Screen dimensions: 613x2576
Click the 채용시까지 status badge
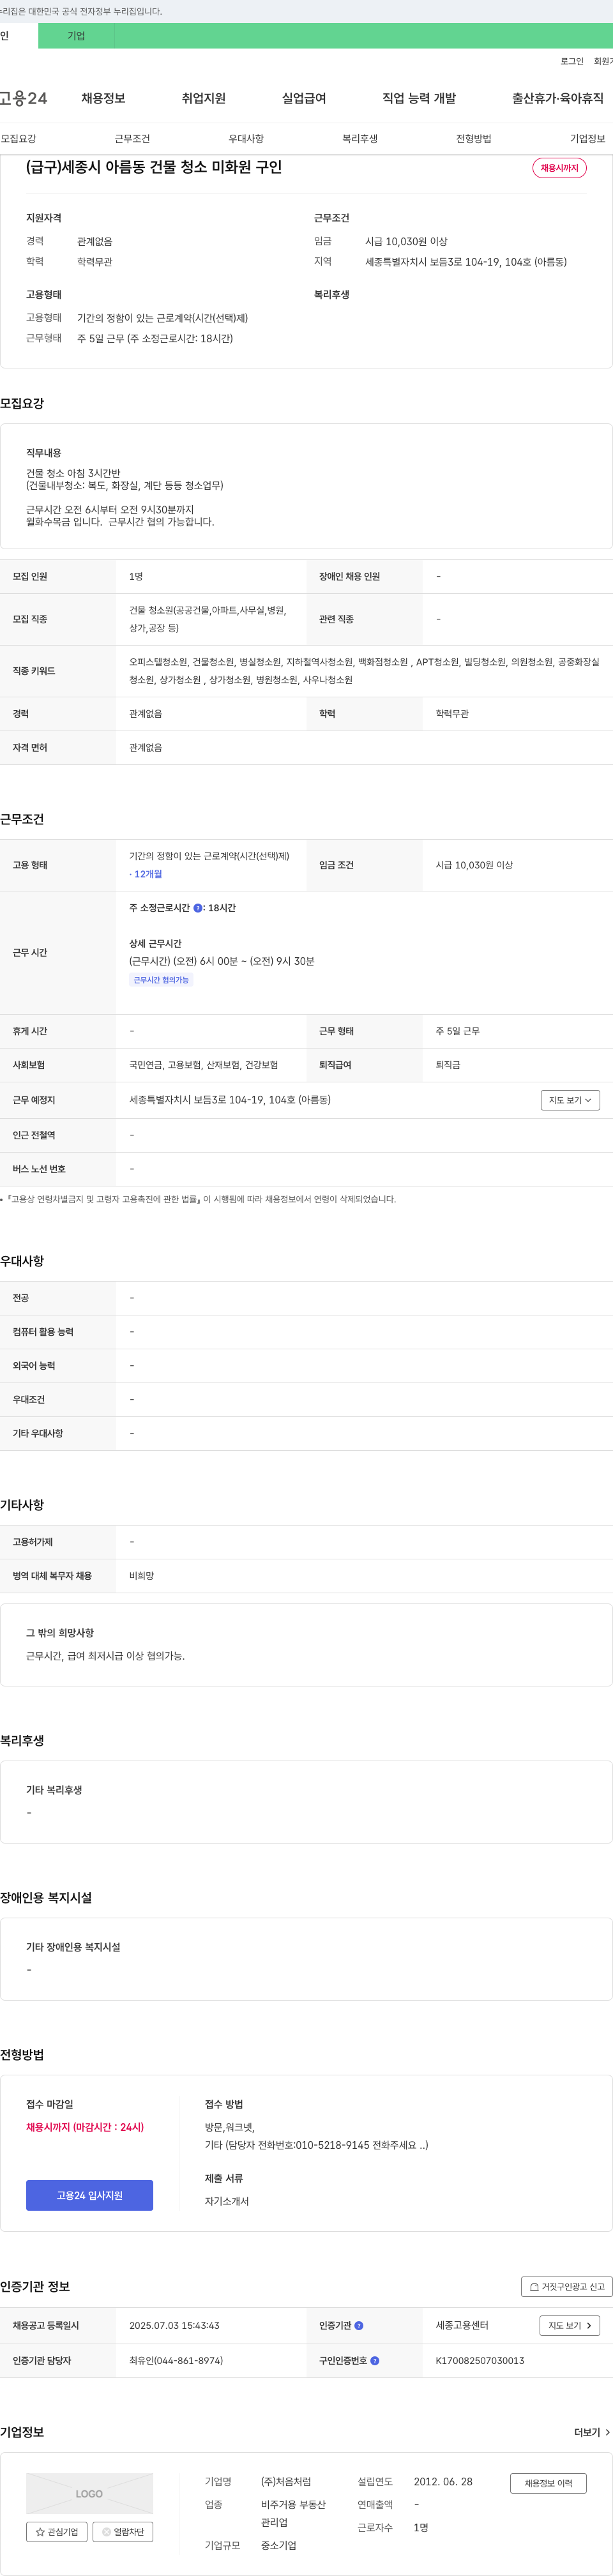559,168
